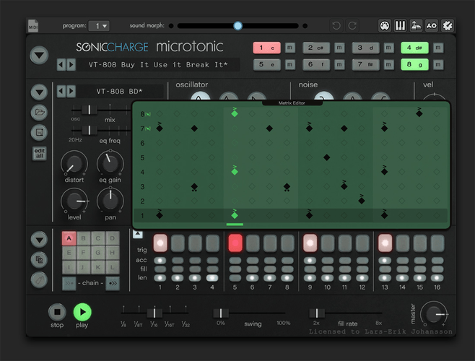Click the chain end arrow button
Viewport: 475px width, 361px height.
point(113,283)
